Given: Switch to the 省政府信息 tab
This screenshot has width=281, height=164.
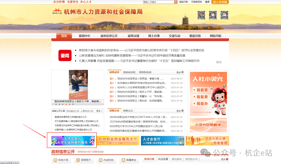Looking at the screenshot, I should 130,72.
